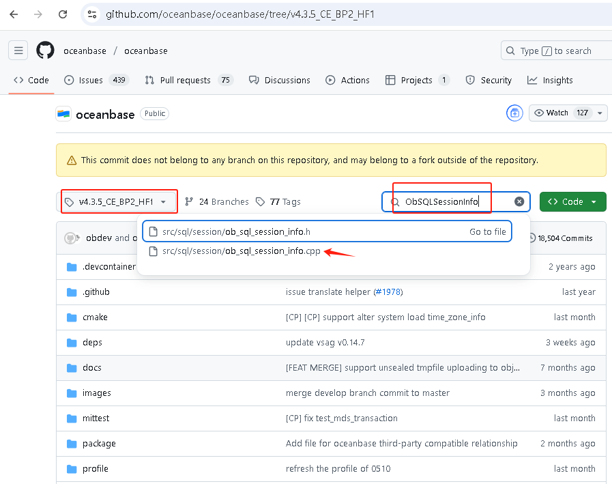Open the Security tab
This screenshot has width=612, height=484.
[x=489, y=80]
